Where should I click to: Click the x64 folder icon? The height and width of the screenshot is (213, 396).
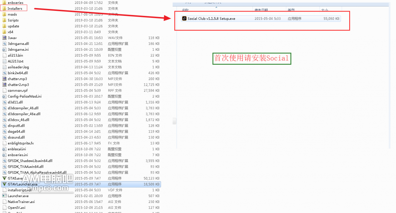click(x=4, y=32)
